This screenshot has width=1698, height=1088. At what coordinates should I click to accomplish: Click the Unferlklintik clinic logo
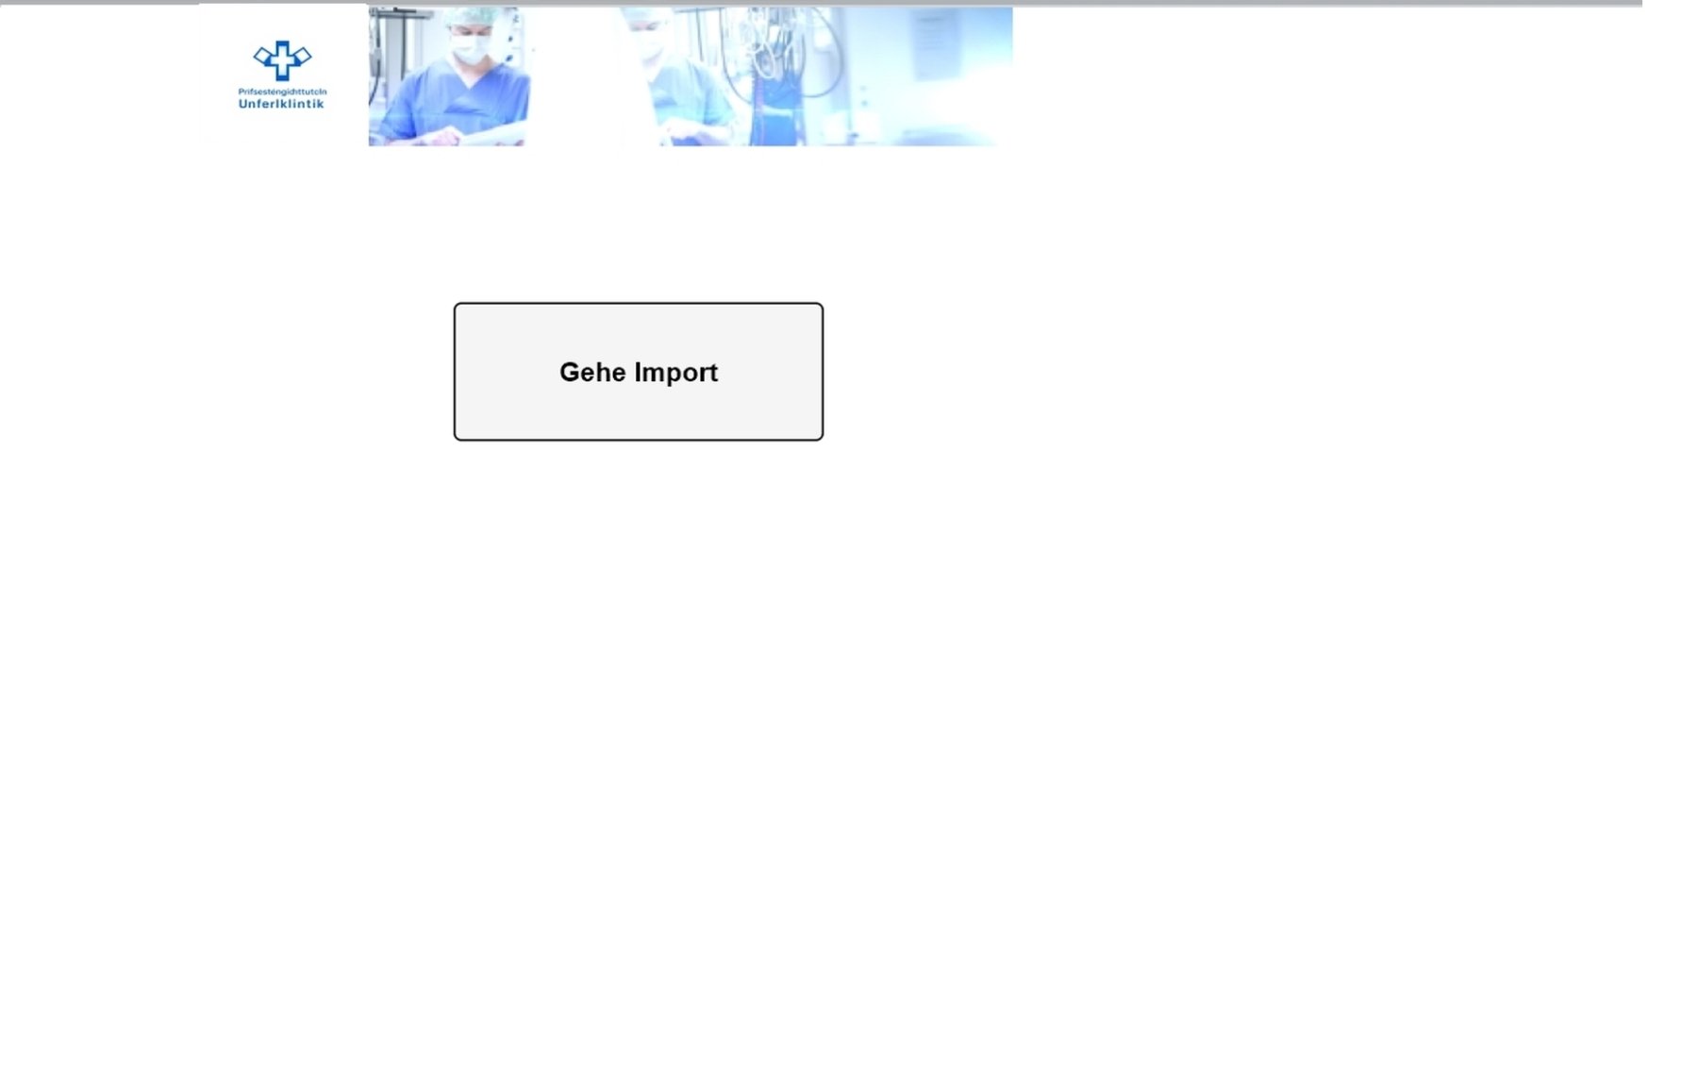pos(282,75)
